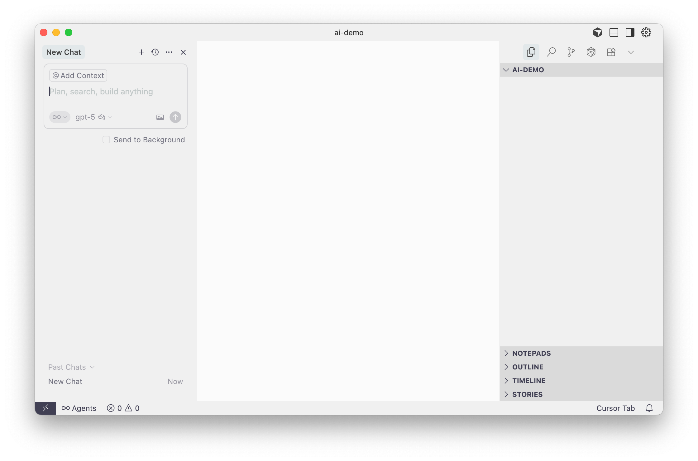The width and height of the screenshot is (698, 461).
Task: Expand the NOTEPADS section
Action: (x=581, y=353)
